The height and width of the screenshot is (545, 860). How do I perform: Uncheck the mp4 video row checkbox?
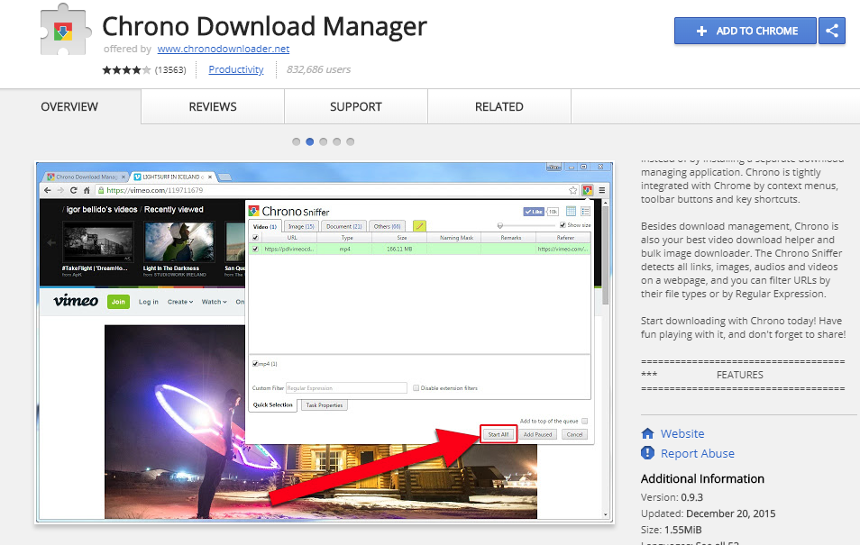pyautogui.click(x=255, y=249)
